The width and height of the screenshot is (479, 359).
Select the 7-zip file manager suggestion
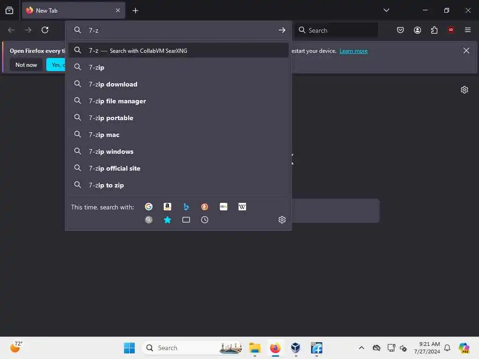tap(178, 101)
